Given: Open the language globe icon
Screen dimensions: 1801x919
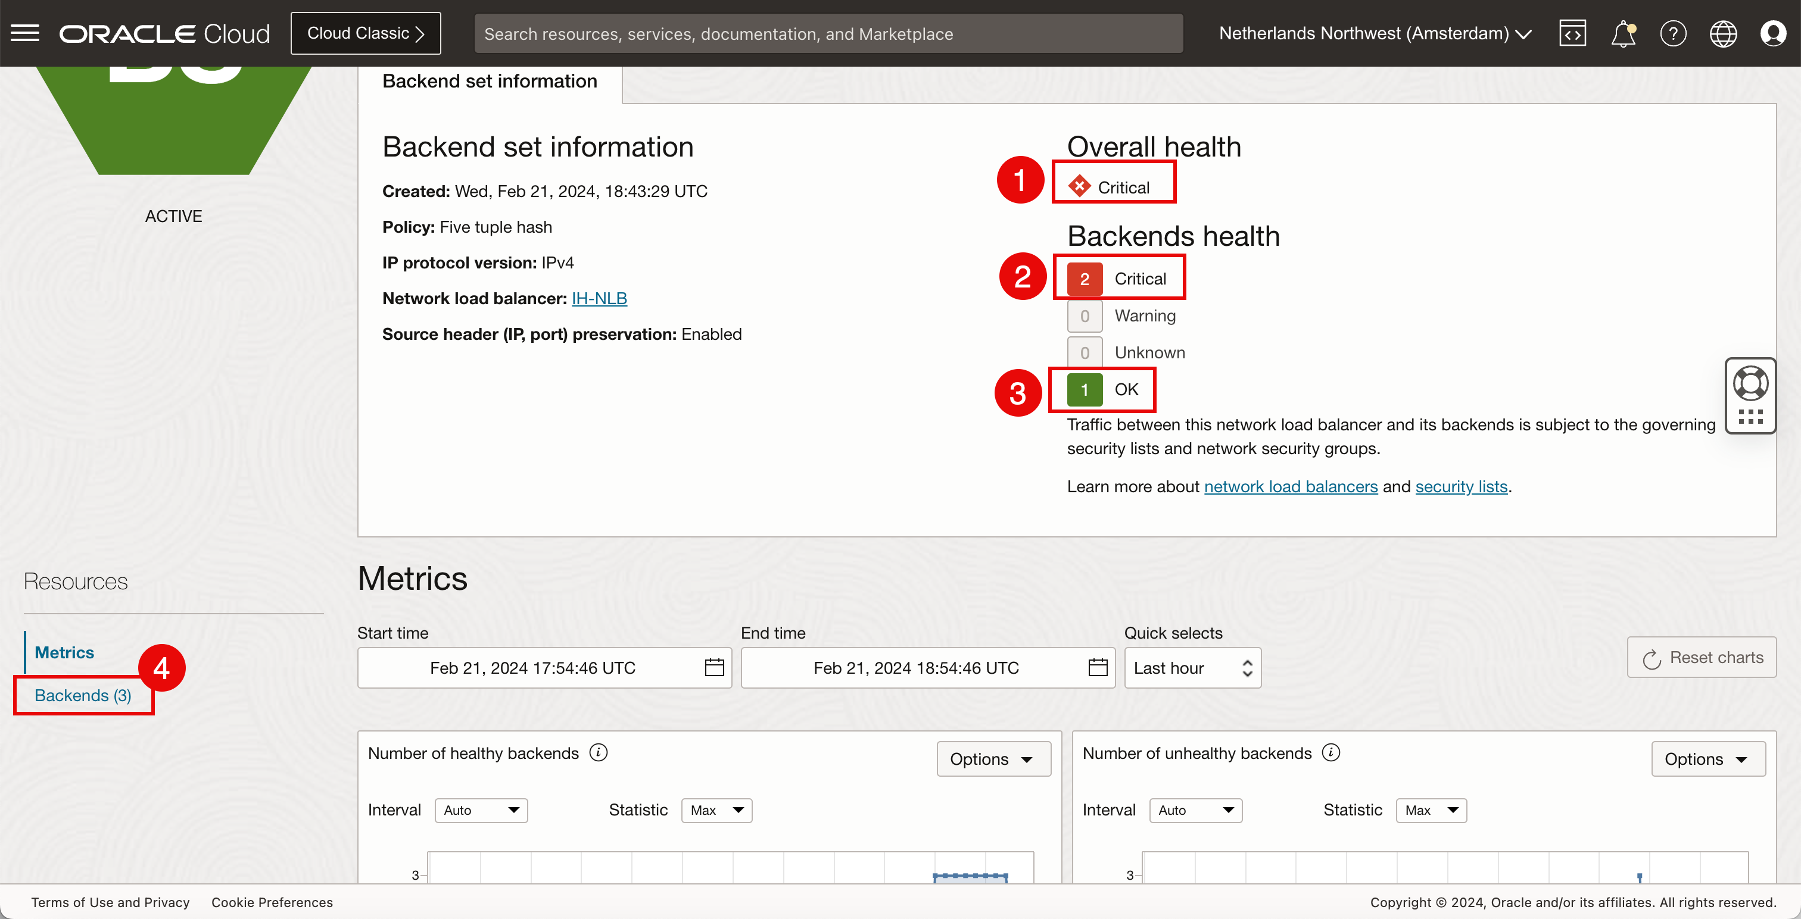Looking at the screenshot, I should pyautogui.click(x=1723, y=33).
